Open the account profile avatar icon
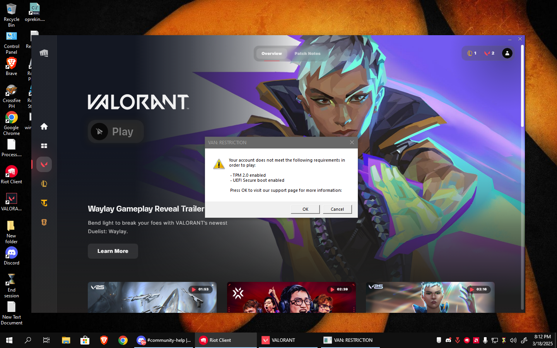 point(507,53)
